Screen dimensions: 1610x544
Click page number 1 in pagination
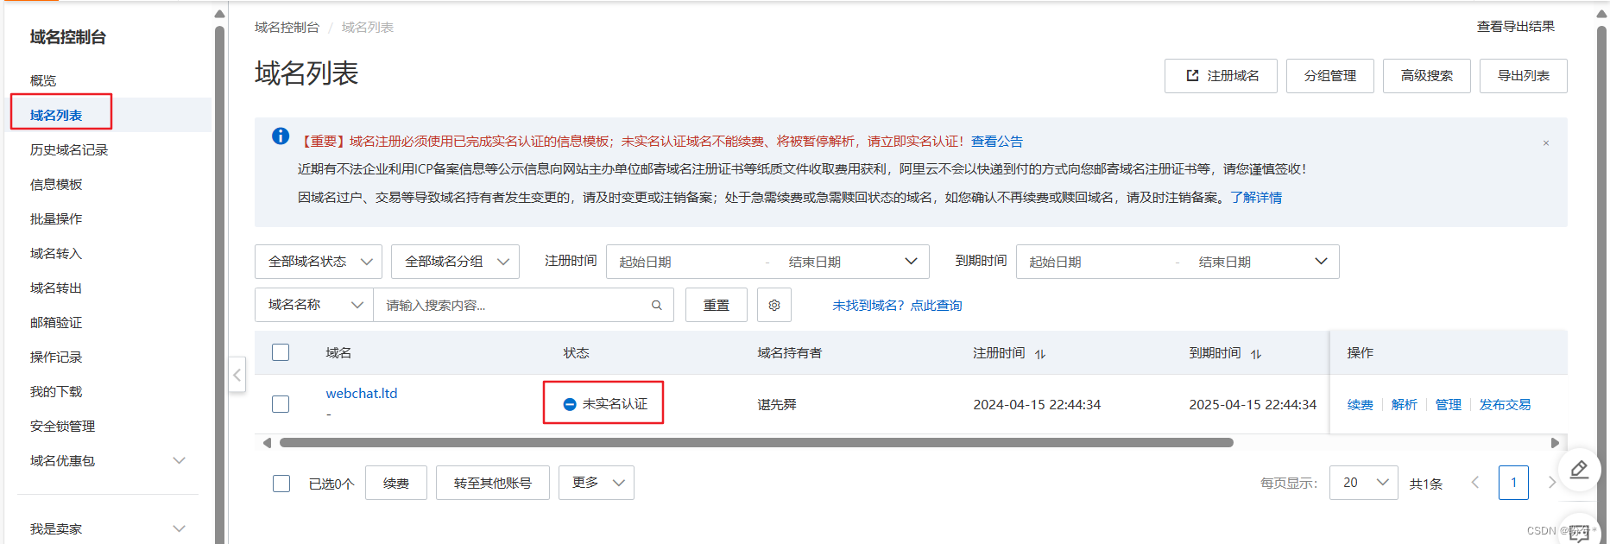pos(1513,483)
